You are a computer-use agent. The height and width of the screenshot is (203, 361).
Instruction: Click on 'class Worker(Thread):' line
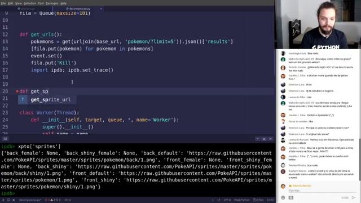click(x=49, y=113)
